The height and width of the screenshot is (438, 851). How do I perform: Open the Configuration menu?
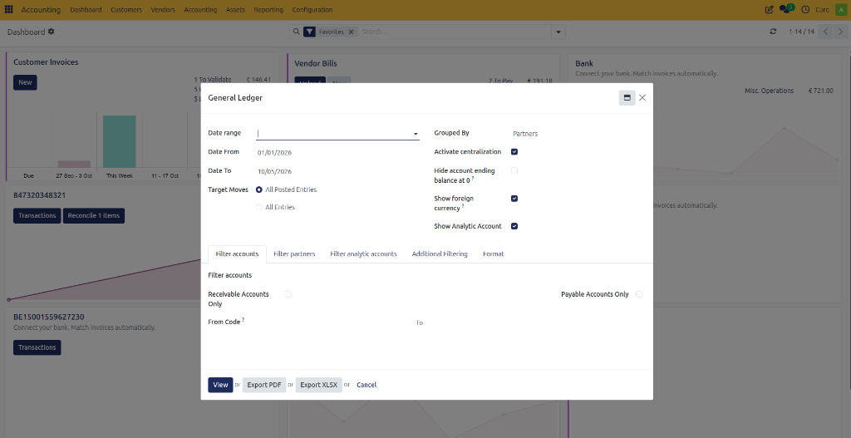click(312, 10)
